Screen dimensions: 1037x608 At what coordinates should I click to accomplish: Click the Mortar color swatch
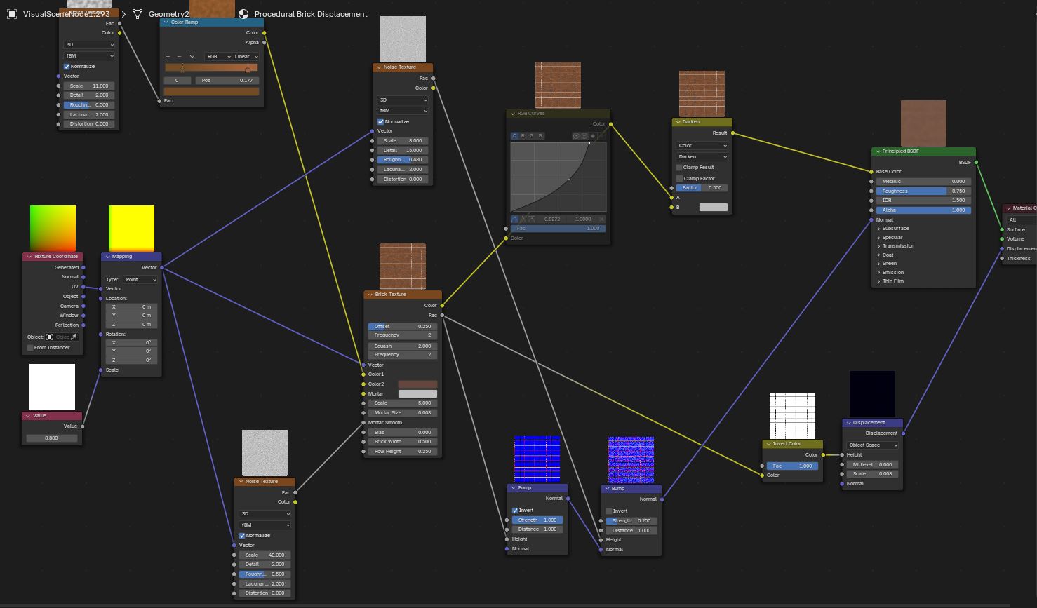[x=417, y=394]
